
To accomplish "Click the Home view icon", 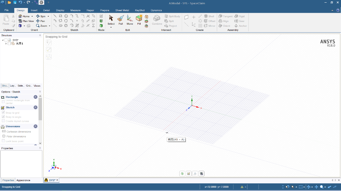I will click(20, 16).
